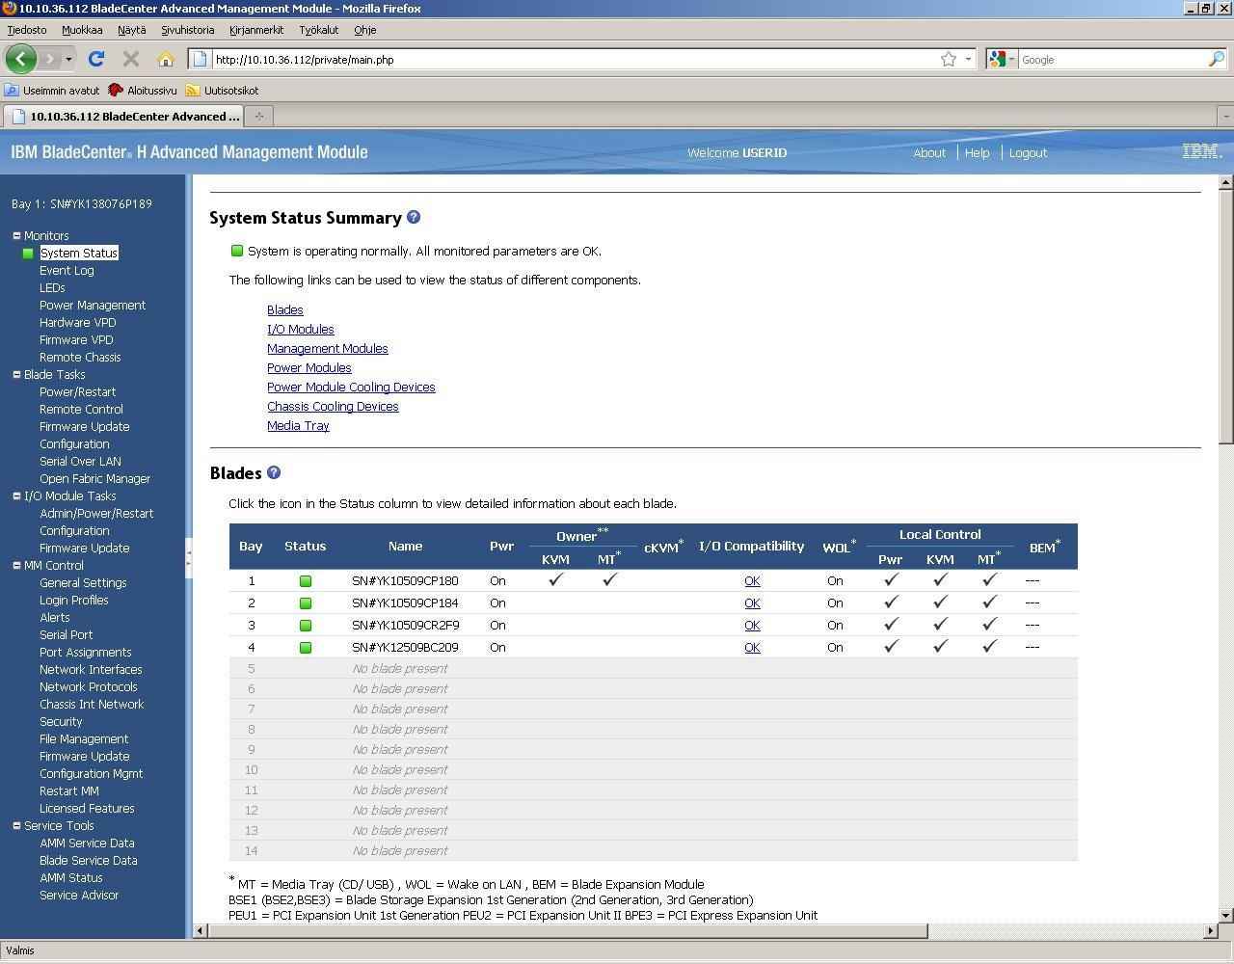Click the browser Back button

pos(21,59)
